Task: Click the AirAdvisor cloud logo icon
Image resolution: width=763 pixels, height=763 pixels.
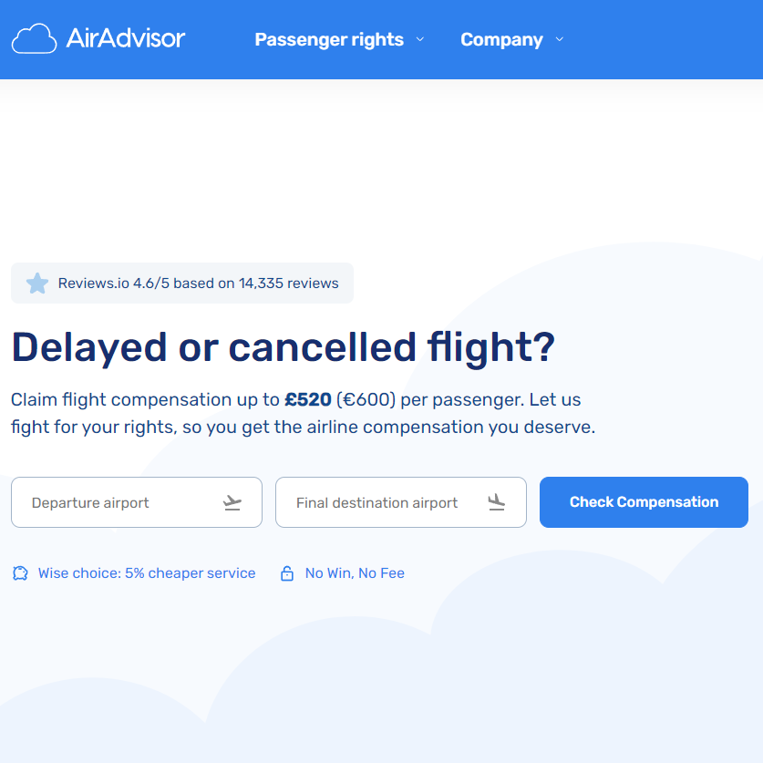Action: (x=35, y=39)
